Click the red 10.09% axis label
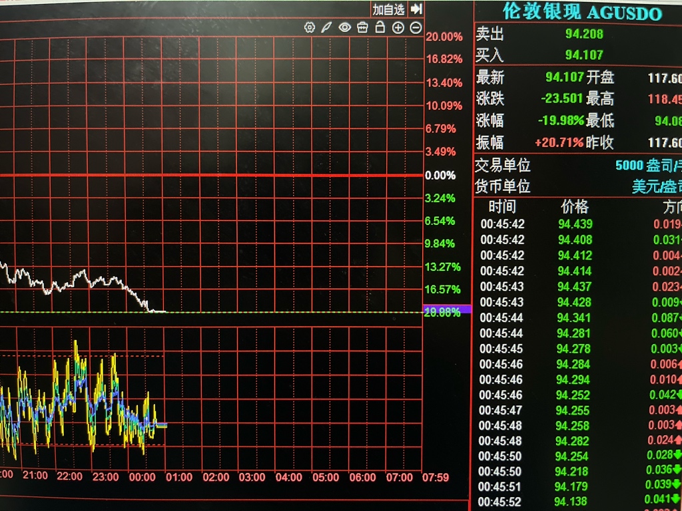This screenshot has width=682, height=511. point(444,106)
